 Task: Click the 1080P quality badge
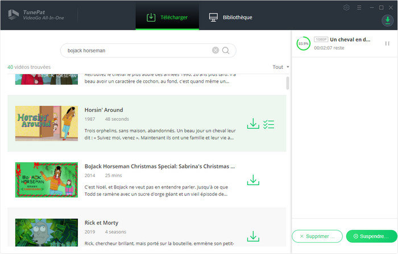click(321, 39)
